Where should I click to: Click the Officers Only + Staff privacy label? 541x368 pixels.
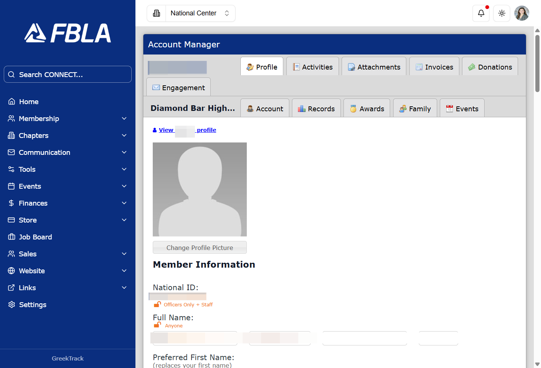188,304
